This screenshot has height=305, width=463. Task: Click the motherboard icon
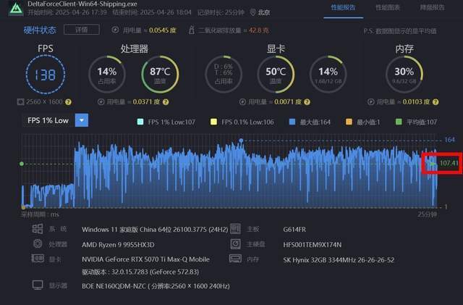click(x=234, y=229)
